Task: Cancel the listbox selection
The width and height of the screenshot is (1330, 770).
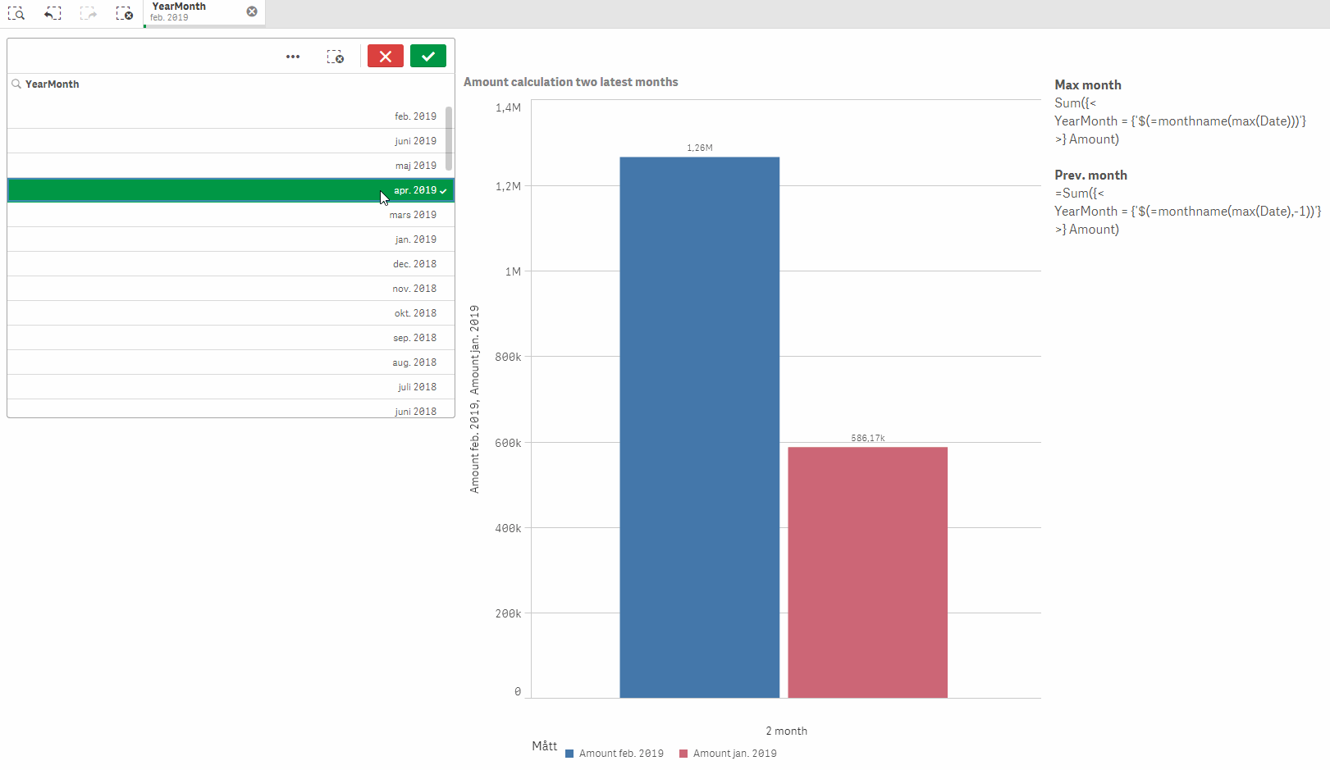Action: click(386, 56)
